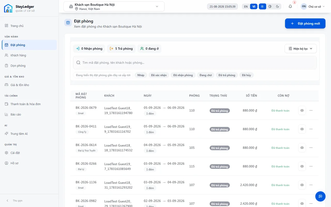Click the Đã trả phòng badge for BK-2026-0266
The image size is (331, 207).
(220, 167)
